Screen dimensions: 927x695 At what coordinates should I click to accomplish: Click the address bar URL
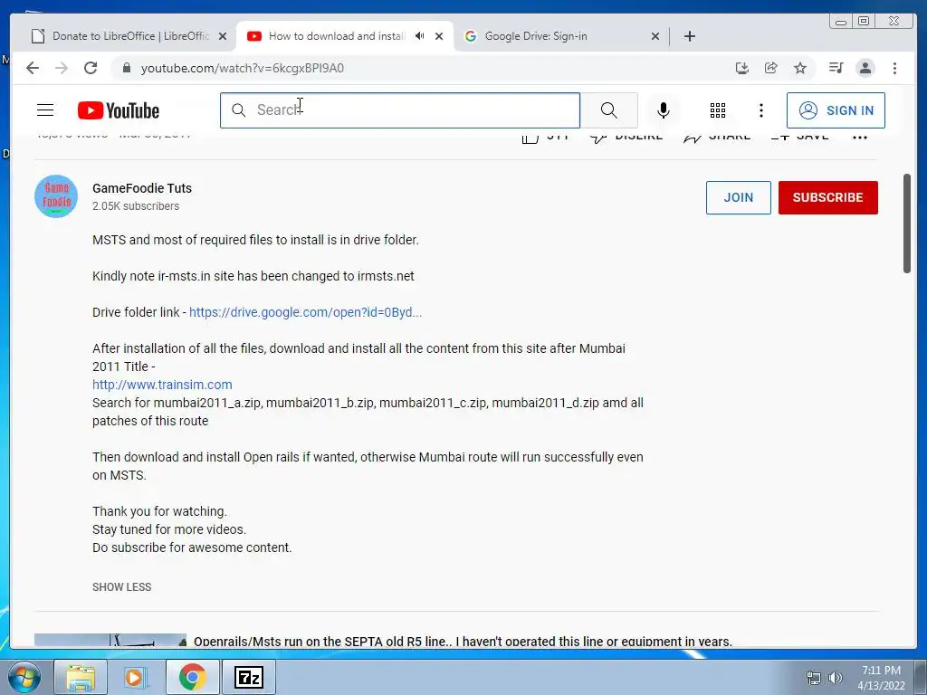[243, 68]
